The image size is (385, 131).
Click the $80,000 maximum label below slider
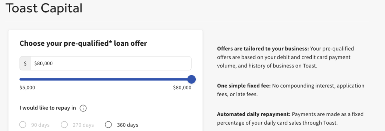(x=182, y=87)
